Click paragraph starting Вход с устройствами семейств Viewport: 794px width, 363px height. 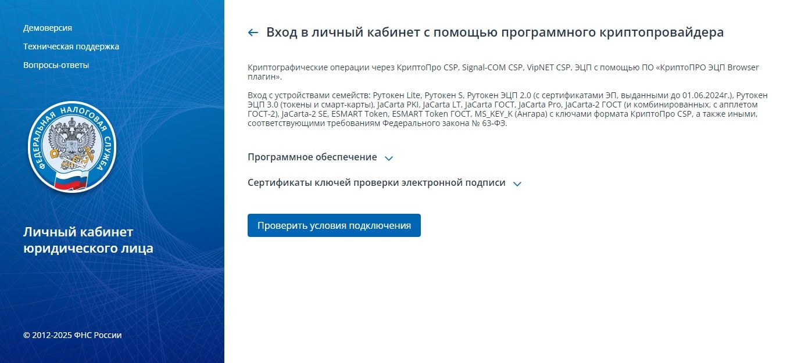tap(508, 109)
